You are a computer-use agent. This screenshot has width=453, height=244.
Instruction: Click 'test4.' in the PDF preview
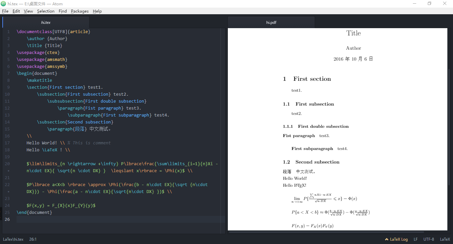pos(343,149)
